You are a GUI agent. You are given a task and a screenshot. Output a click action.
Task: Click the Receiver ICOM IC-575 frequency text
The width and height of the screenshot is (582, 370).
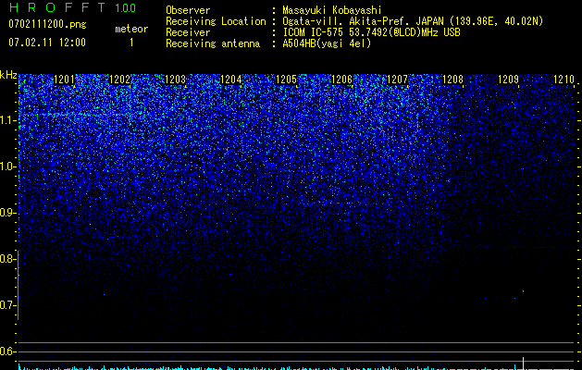click(371, 32)
